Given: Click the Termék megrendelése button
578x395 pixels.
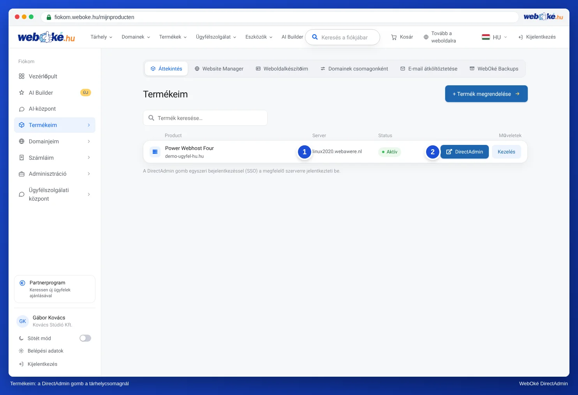Looking at the screenshot, I should pos(486,94).
